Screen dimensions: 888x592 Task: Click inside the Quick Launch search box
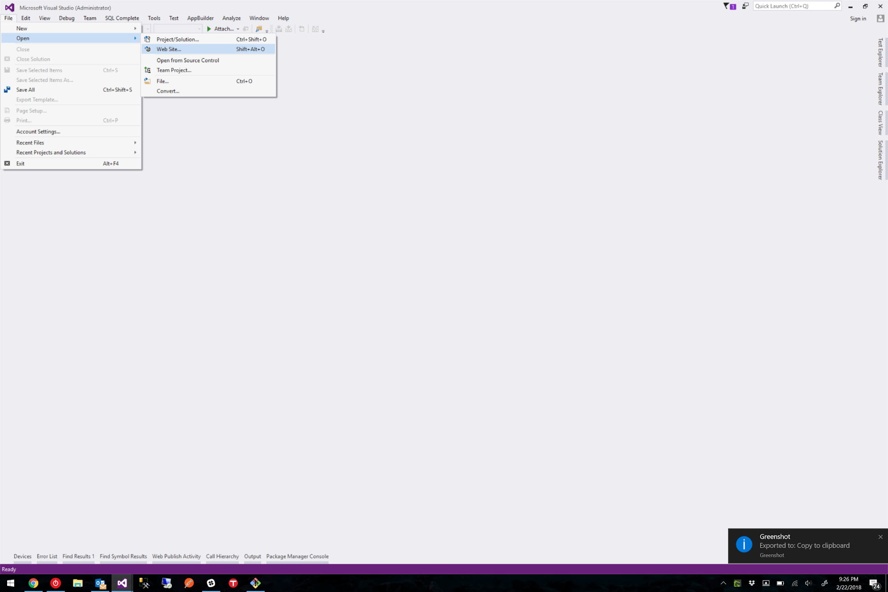[792, 6]
